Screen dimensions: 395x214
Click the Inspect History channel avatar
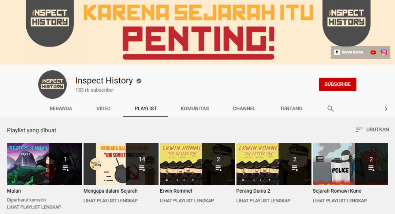[53, 84]
